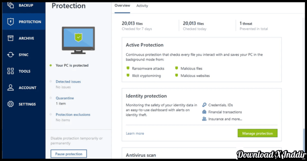The width and height of the screenshot is (307, 161).
Task: Click the 20,013 files Checked today stat
Action: point(195,26)
